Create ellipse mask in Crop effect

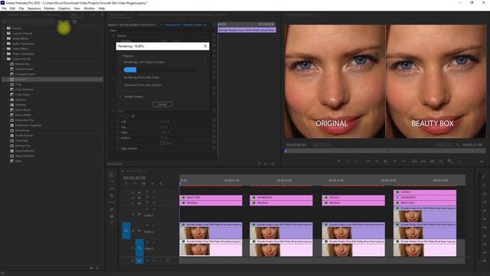pyautogui.click(x=120, y=116)
